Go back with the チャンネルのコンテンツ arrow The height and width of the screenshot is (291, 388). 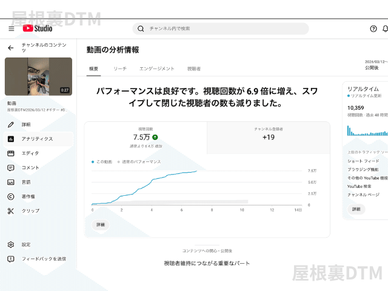tap(11, 48)
